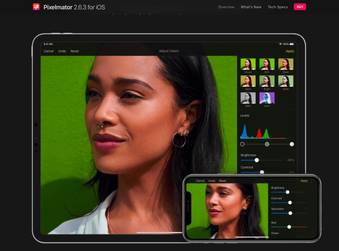339x251 pixels.
Task: Click the iPad Brightness slider knob
Action: pos(256,160)
